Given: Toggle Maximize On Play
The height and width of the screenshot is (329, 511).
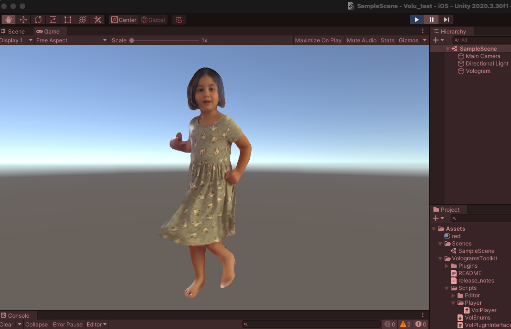Looking at the screenshot, I should [x=318, y=40].
